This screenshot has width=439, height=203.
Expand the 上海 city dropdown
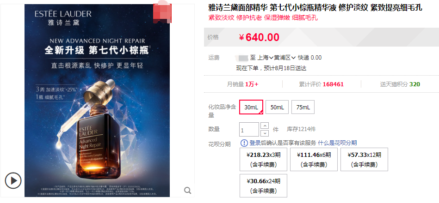pyautogui.click(x=265, y=58)
